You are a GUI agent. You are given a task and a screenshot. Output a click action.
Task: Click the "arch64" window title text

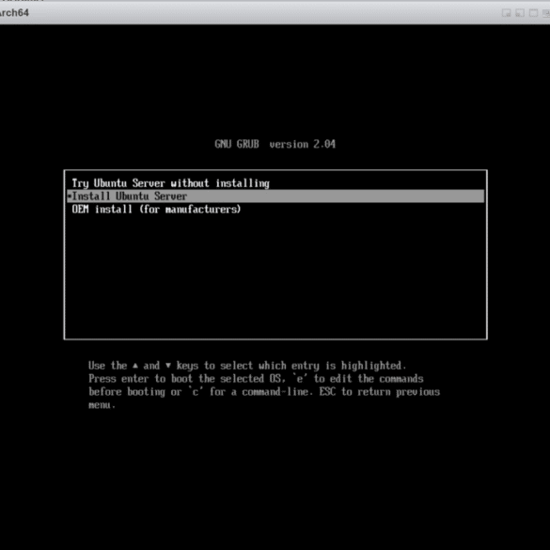click(x=14, y=13)
